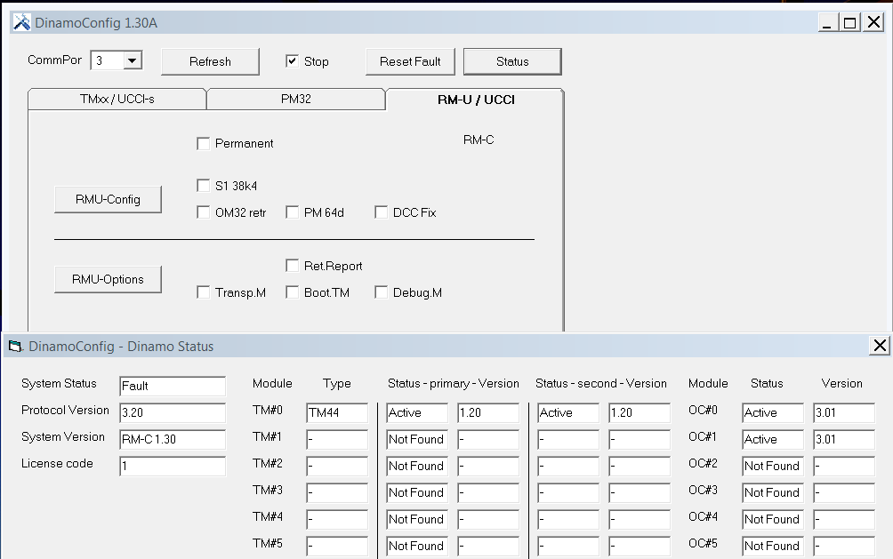This screenshot has width=893, height=559.
Task: Open the PM32 tab
Action: click(x=295, y=100)
